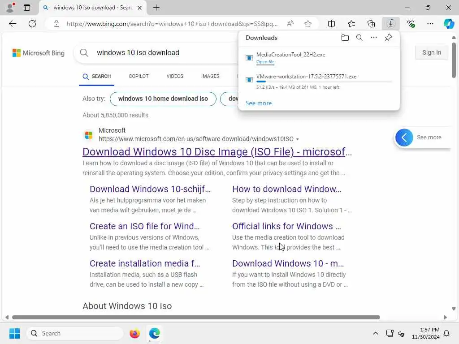This screenshot has width=459, height=344.
Task: Open Download Windows 10-schijf link
Action: click(x=150, y=189)
